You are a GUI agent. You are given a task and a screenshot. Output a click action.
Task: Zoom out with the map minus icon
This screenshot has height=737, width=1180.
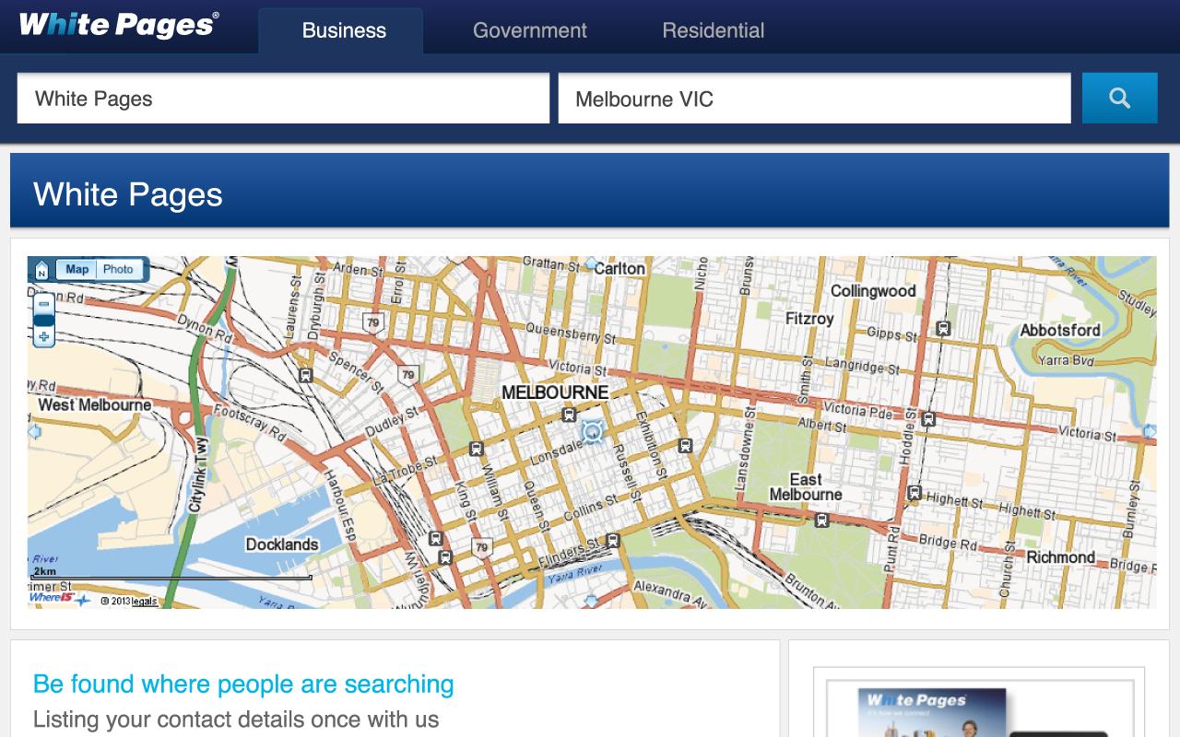pos(43,303)
